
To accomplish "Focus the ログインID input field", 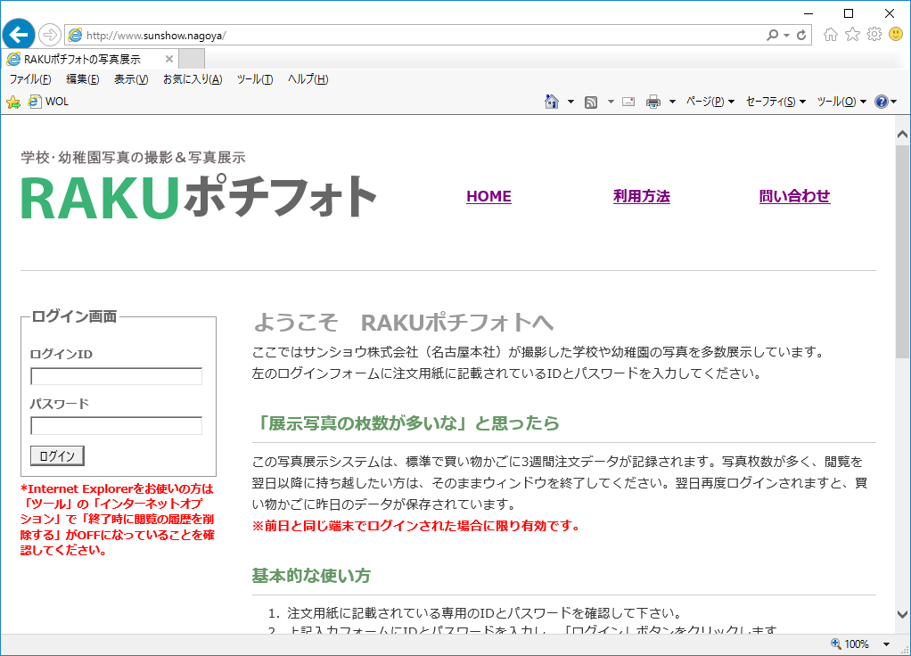I will click(116, 376).
